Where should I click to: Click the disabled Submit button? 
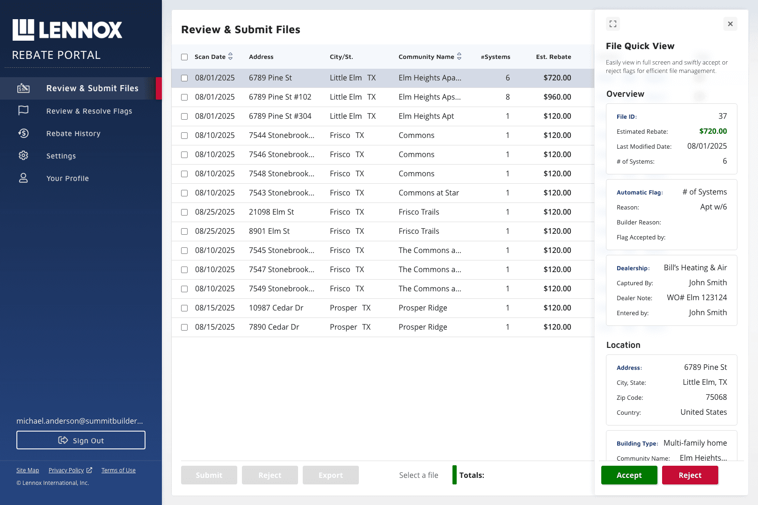click(x=209, y=475)
